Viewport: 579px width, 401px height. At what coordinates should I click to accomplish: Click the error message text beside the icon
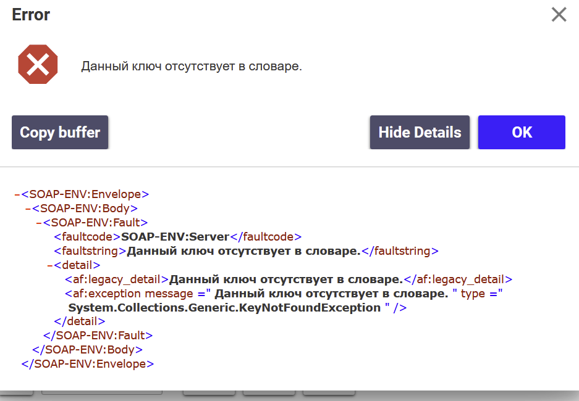(x=192, y=66)
